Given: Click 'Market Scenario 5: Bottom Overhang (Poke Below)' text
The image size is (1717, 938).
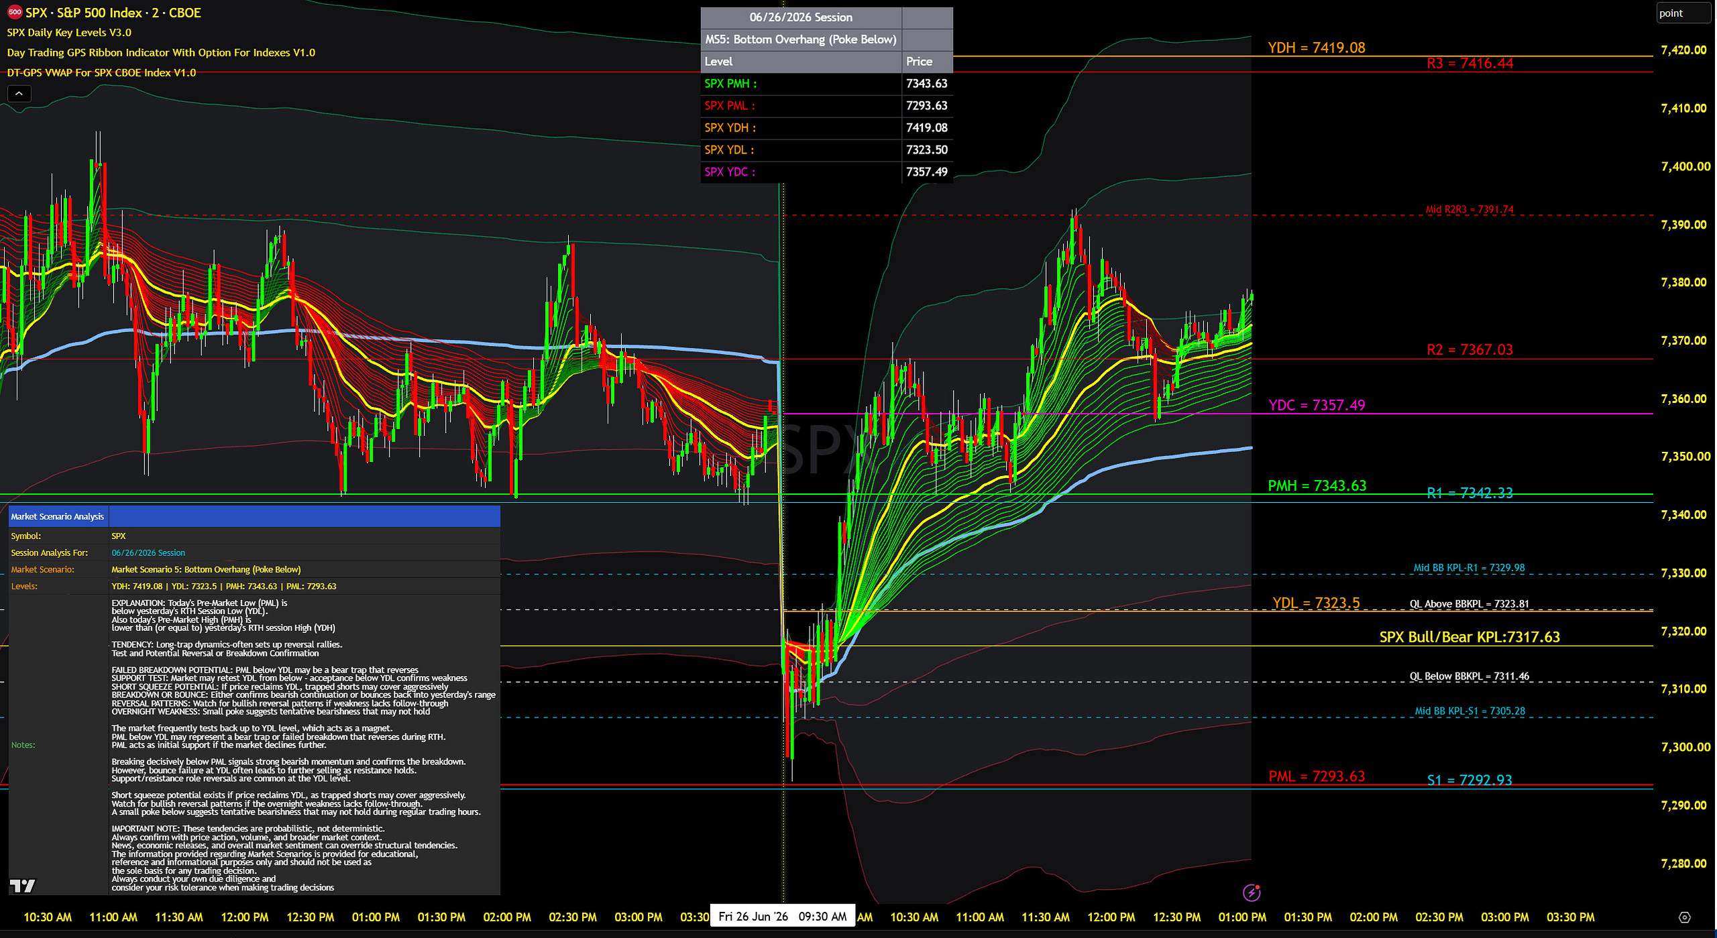Looking at the screenshot, I should tap(206, 570).
